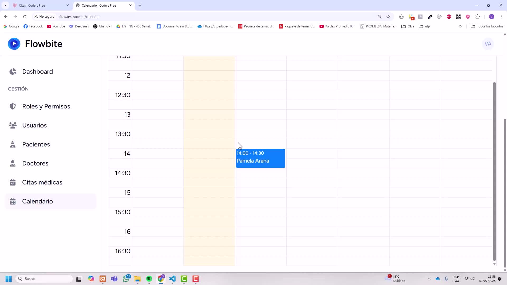The height and width of the screenshot is (285, 507).
Task: Click the Calendario calendar icon
Action: [13, 201]
